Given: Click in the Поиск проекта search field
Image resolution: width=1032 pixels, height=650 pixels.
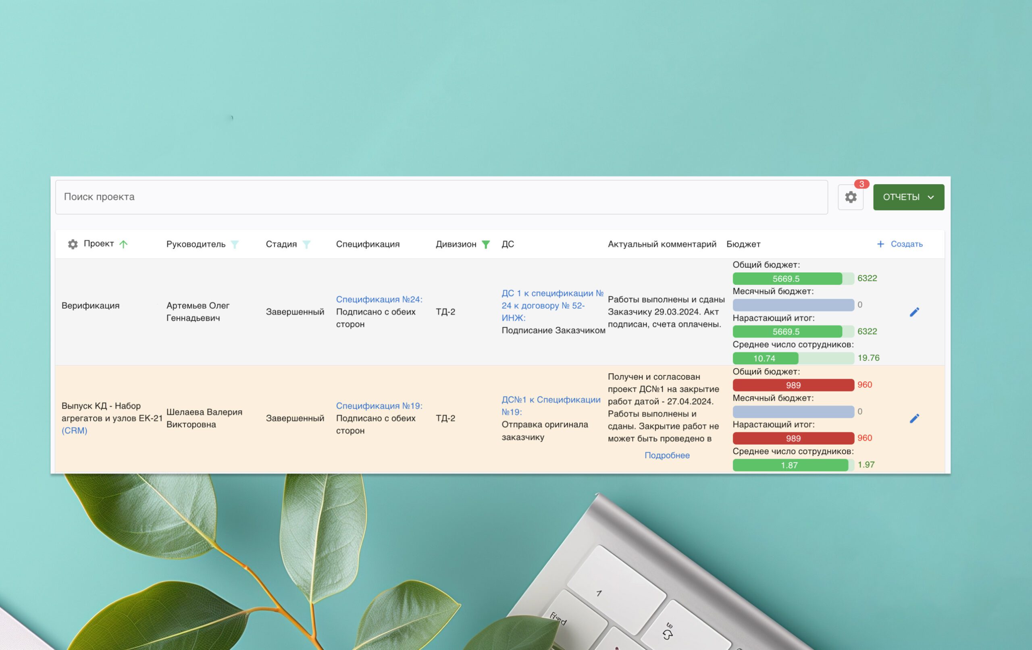Looking at the screenshot, I should click(x=441, y=197).
